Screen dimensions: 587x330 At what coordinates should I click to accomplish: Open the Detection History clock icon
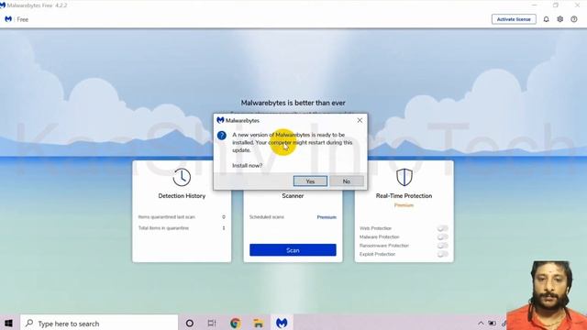point(182,177)
